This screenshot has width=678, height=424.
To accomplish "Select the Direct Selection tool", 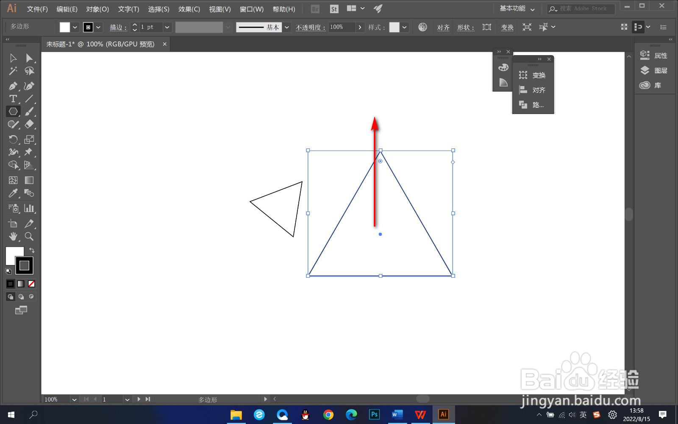I will click(29, 58).
